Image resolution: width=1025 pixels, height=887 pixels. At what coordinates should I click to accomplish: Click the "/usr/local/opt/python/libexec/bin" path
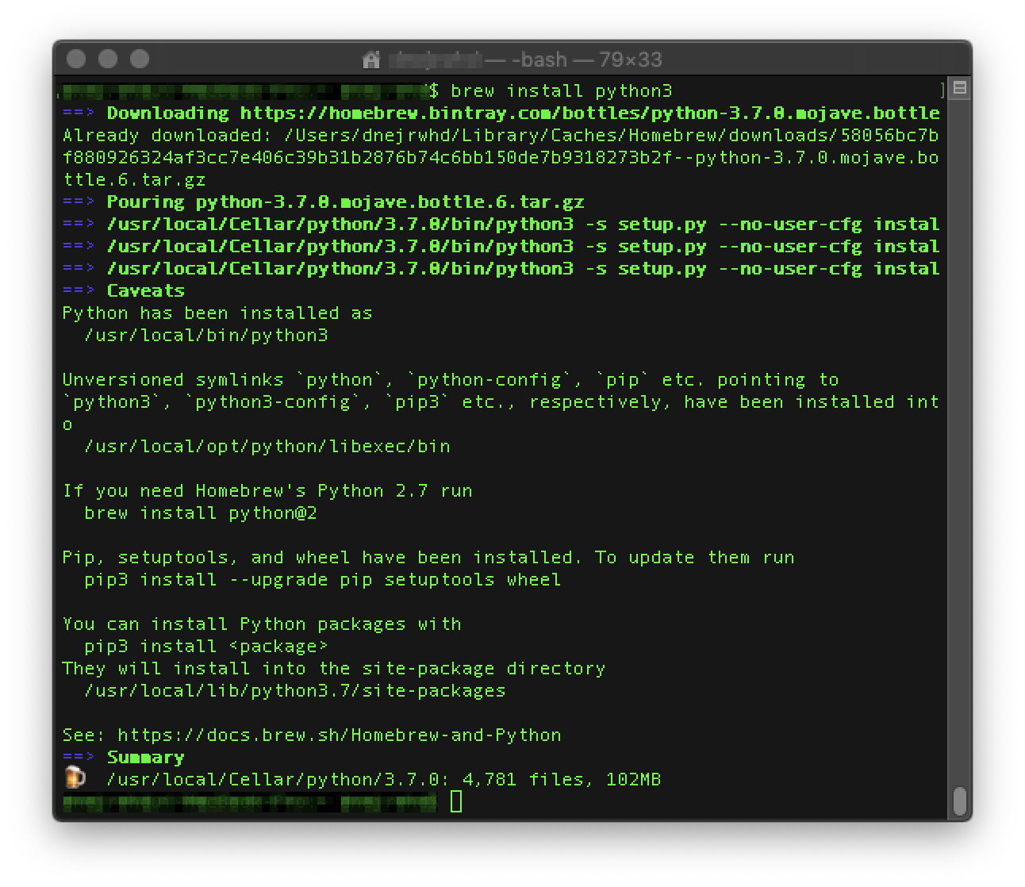coord(267,446)
